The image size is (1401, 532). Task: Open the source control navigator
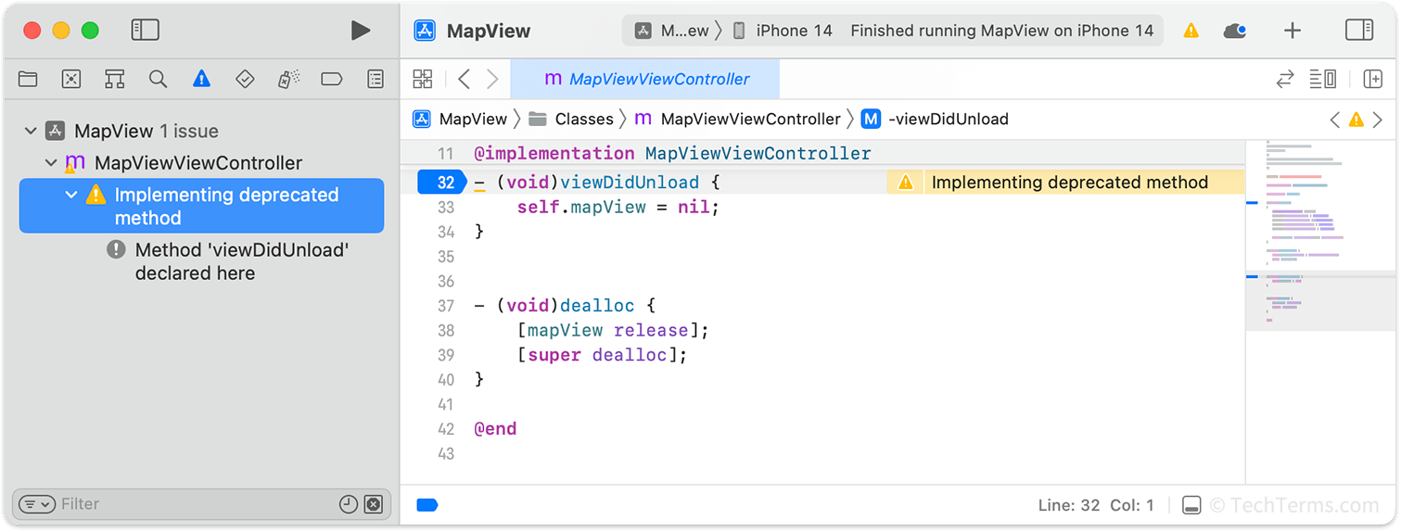pyautogui.click(x=71, y=80)
